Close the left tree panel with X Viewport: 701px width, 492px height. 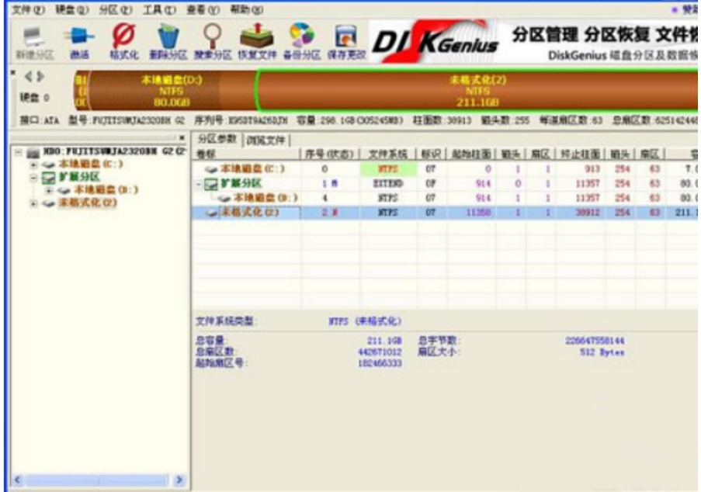[x=182, y=138]
